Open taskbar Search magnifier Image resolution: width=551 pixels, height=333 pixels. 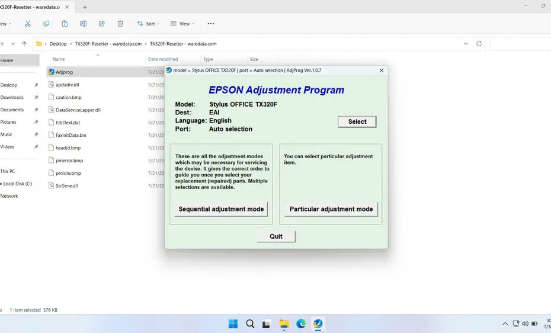250,324
